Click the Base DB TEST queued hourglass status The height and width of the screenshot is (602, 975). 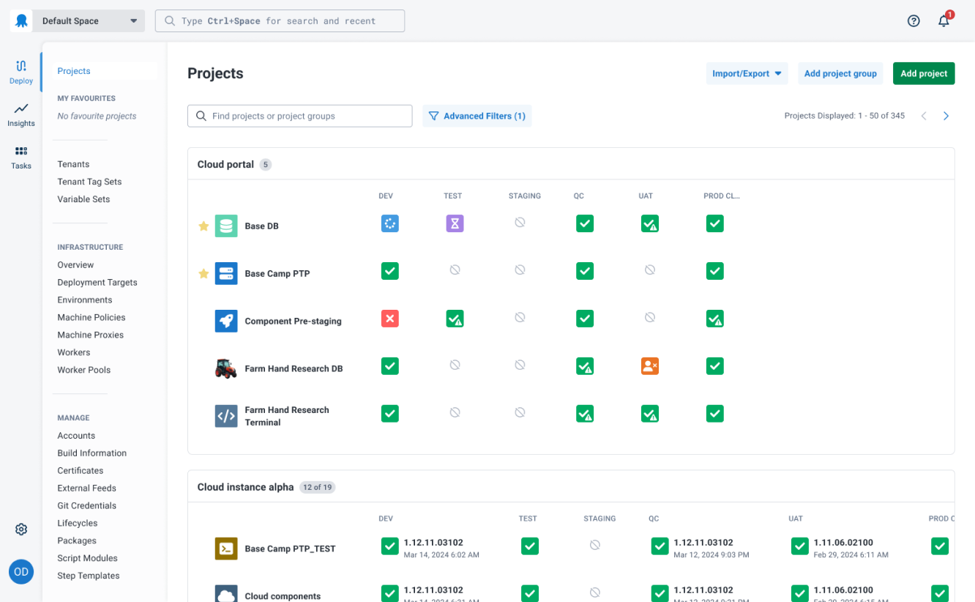click(x=455, y=224)
